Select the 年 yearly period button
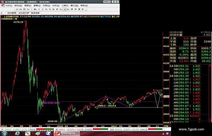The width and height of the screenshot is (212, 136). [x=83, y=9]
